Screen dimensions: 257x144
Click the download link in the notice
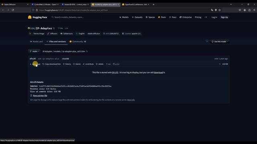[x=158, y=72]
